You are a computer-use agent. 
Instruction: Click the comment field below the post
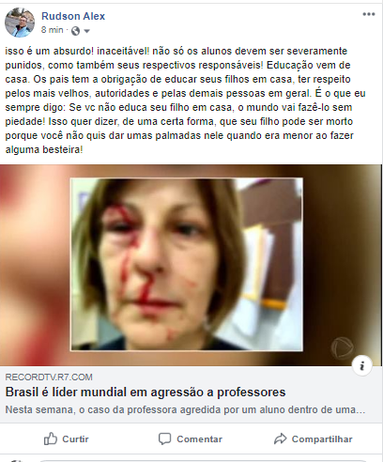[x=204, y=461]
